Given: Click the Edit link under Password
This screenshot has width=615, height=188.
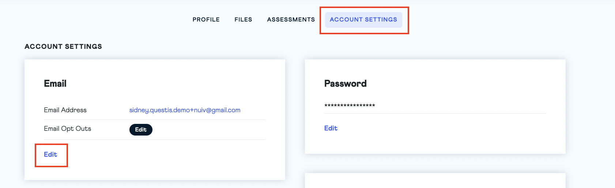Looking at the screenshot, I should click(x=331, y=128).
